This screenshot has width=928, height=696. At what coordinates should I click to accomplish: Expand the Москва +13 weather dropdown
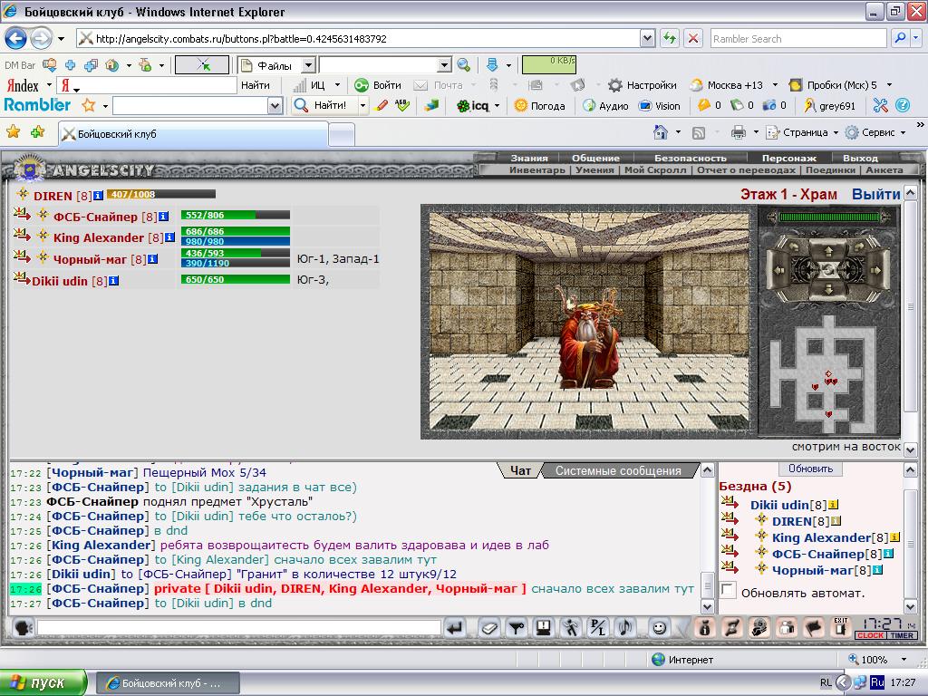pos(775,85)
